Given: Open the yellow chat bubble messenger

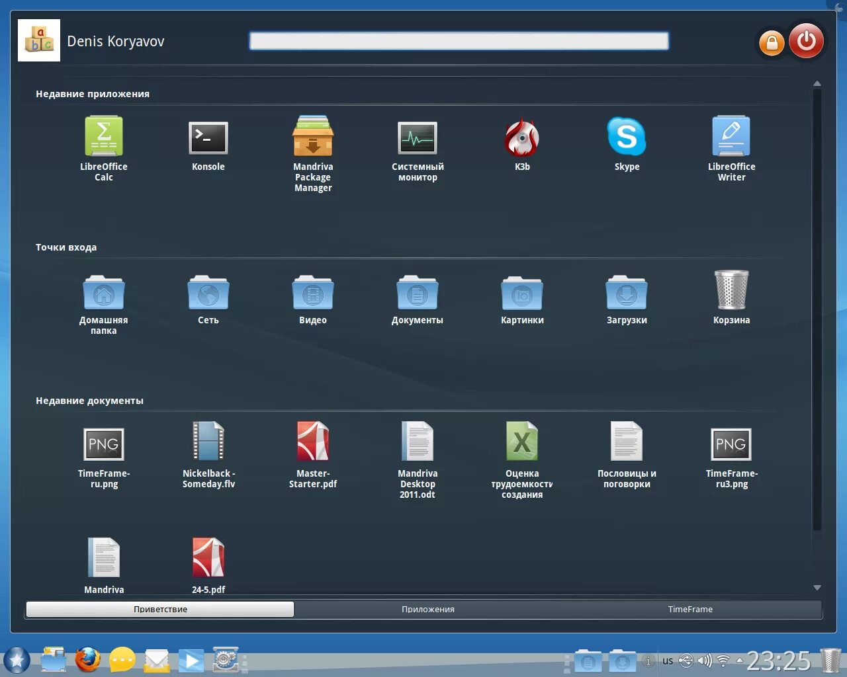Looking at the screenshot, I should pyautogui.click(x=122, y=660).
